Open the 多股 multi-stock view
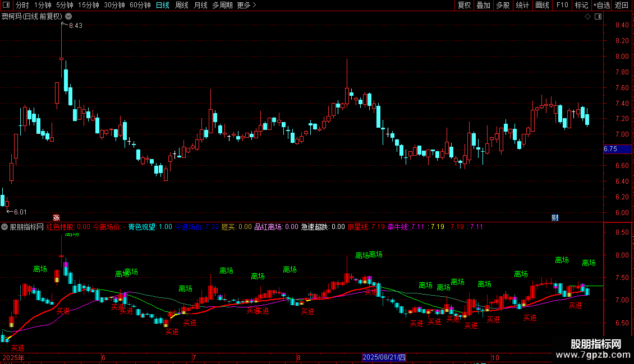 click(503, 5)
